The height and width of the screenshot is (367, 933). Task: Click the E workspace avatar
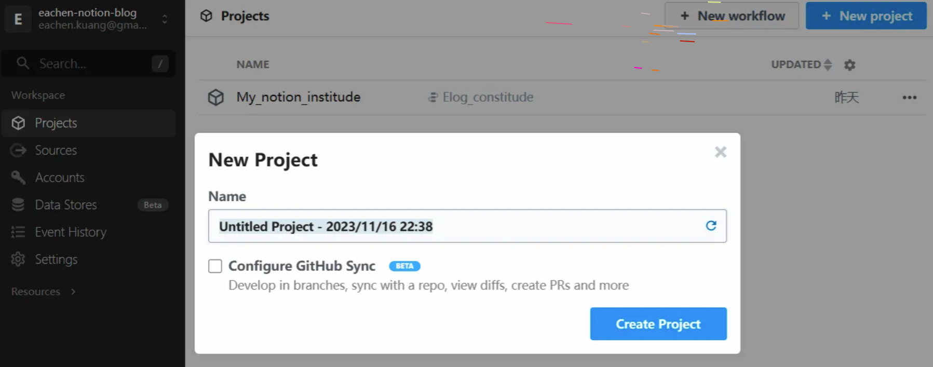tap(18, 19)
